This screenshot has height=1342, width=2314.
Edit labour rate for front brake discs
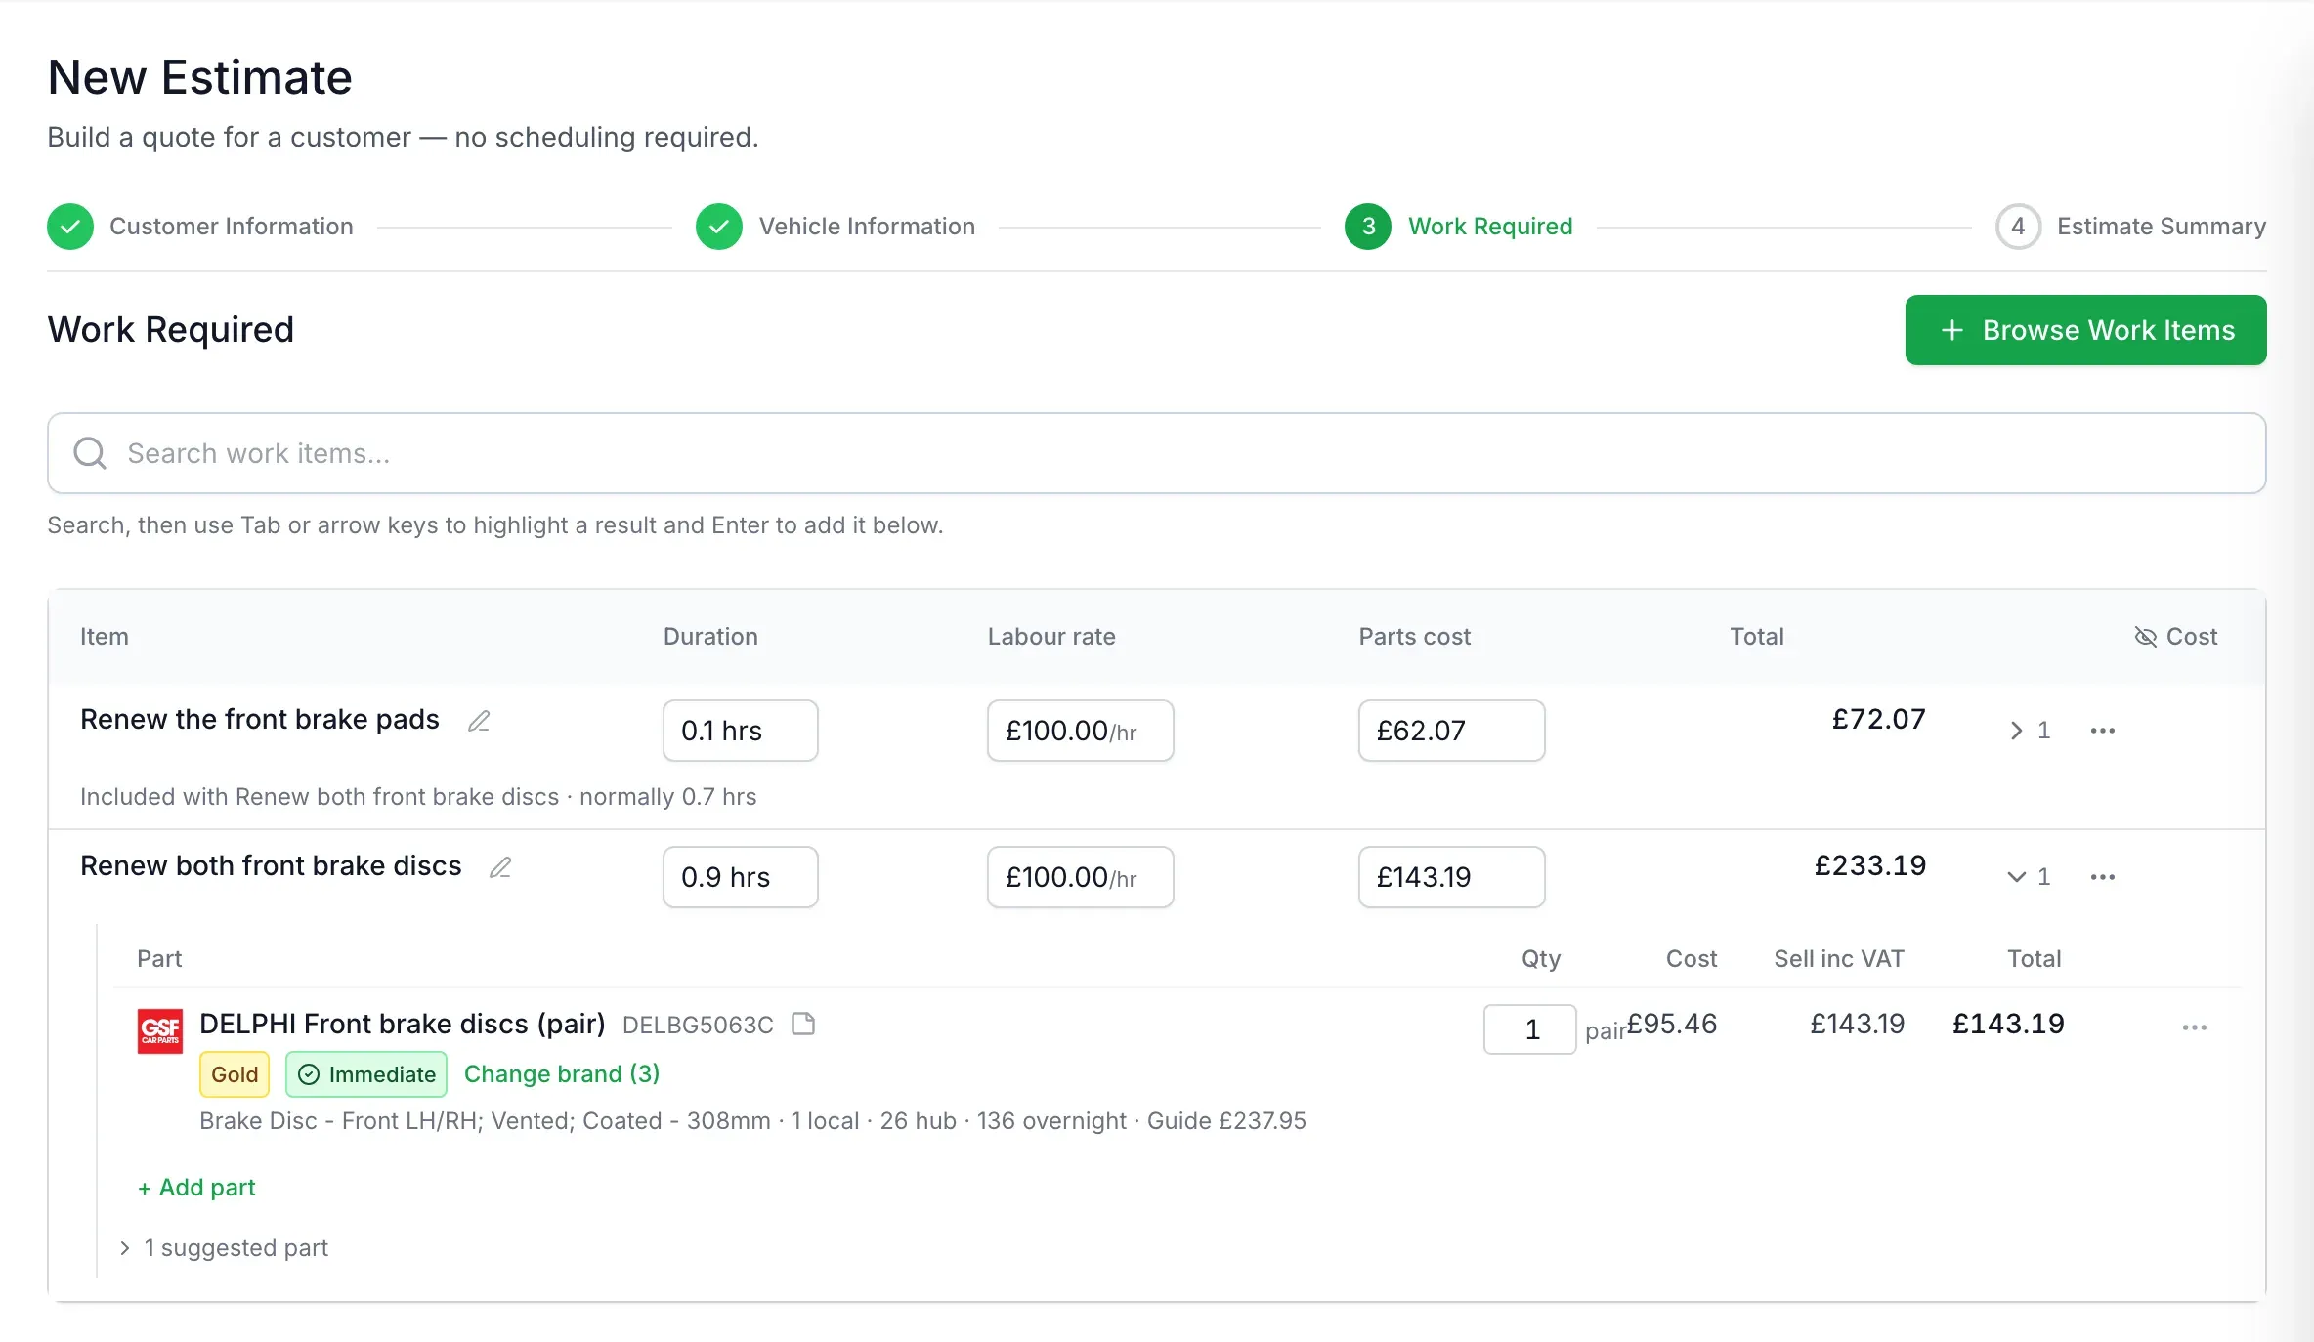click(x=1081, y=877)
